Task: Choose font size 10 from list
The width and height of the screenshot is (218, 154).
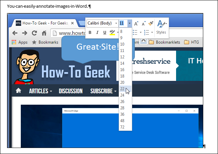Action: [125, 44]
